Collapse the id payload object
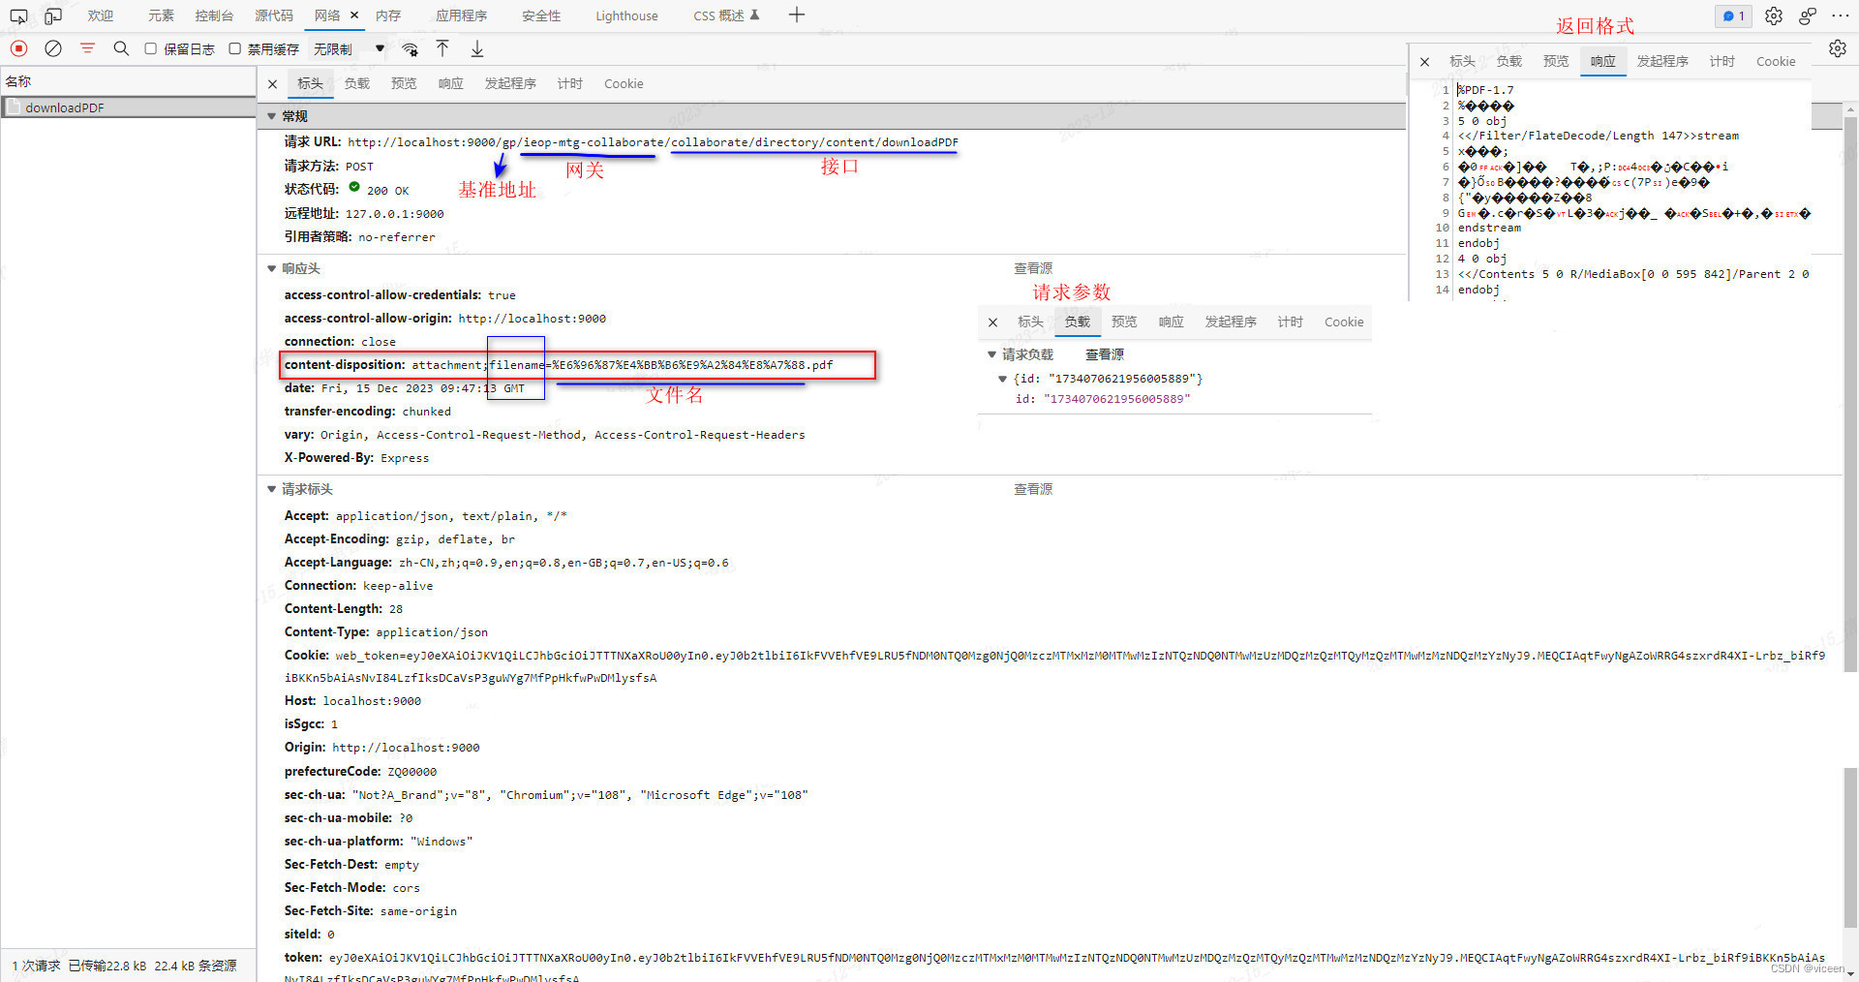1859x982 pixels. point(1003,379)
